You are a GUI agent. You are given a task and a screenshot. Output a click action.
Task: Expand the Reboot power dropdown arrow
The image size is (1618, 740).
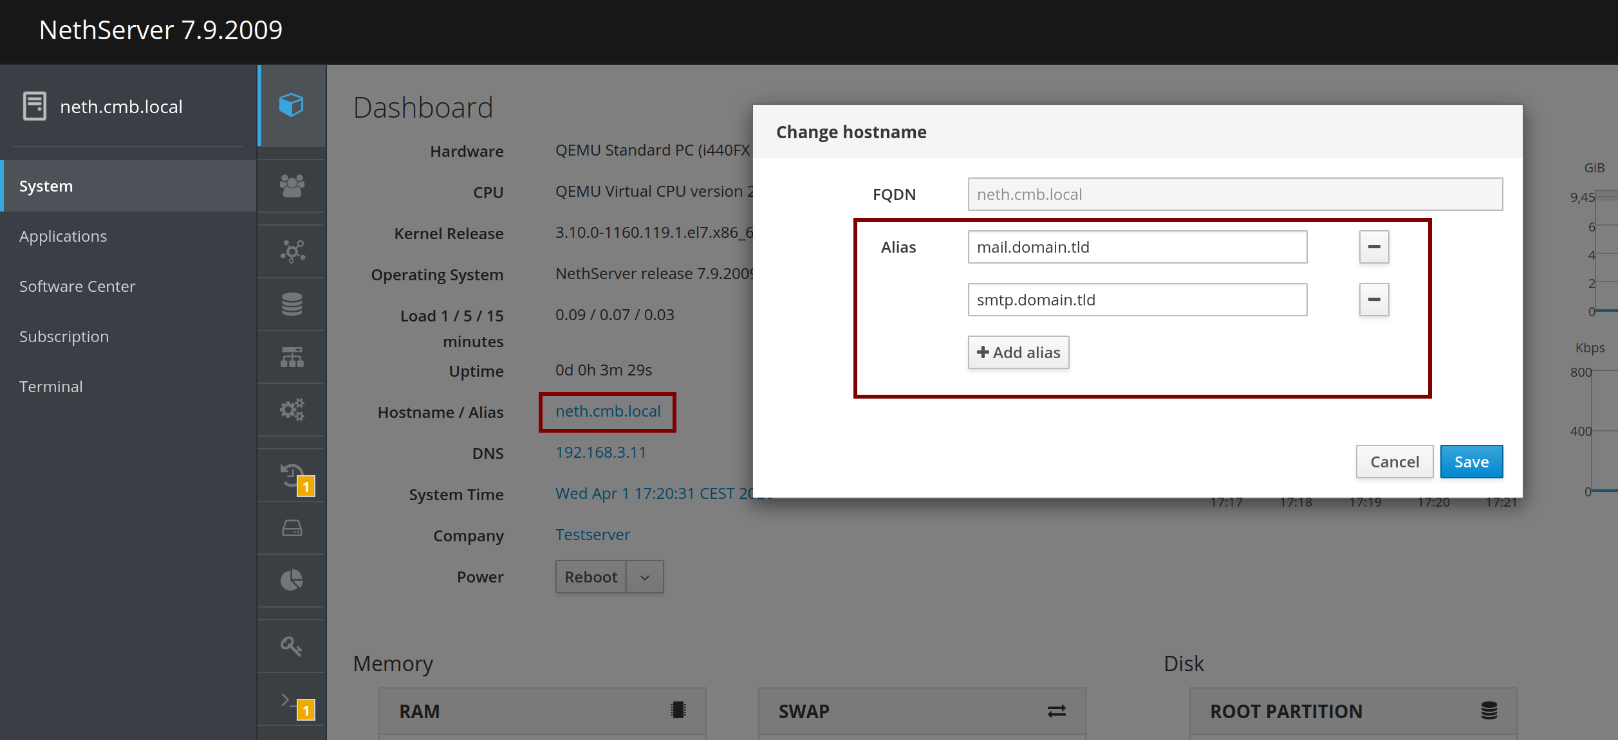(x=645, y=577)
